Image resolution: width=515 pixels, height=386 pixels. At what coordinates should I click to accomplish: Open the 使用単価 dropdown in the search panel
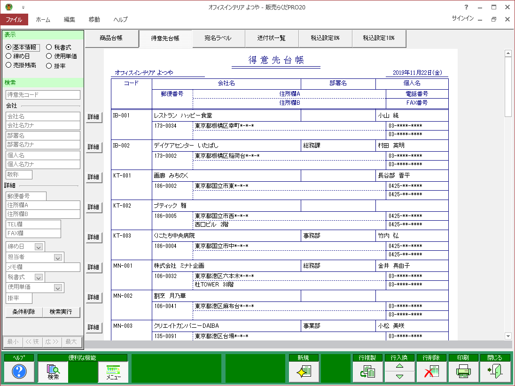point(58,288)
